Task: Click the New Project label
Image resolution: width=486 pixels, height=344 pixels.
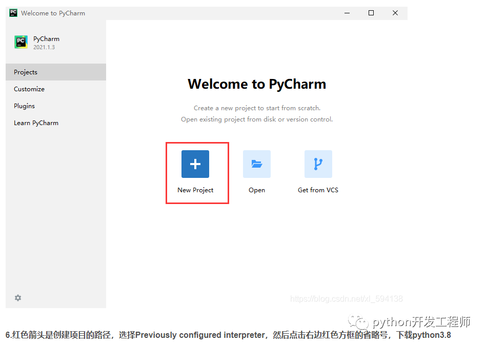Action: pos(195,190)
